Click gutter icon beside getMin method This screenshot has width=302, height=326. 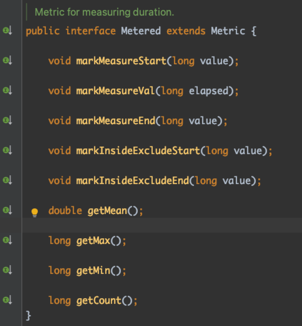pos(7,270)
